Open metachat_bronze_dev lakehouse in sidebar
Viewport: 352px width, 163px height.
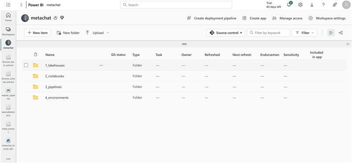8,144
